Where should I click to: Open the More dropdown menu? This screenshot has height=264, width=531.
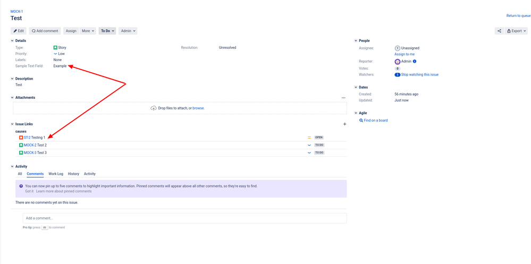(x=88, y=31)
